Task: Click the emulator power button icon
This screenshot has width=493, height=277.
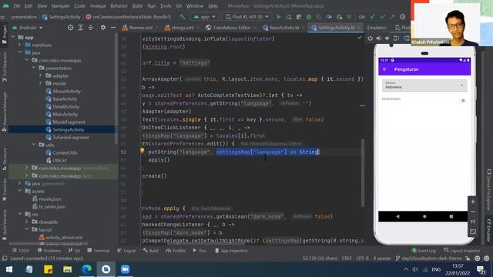Action: point(370,38)
